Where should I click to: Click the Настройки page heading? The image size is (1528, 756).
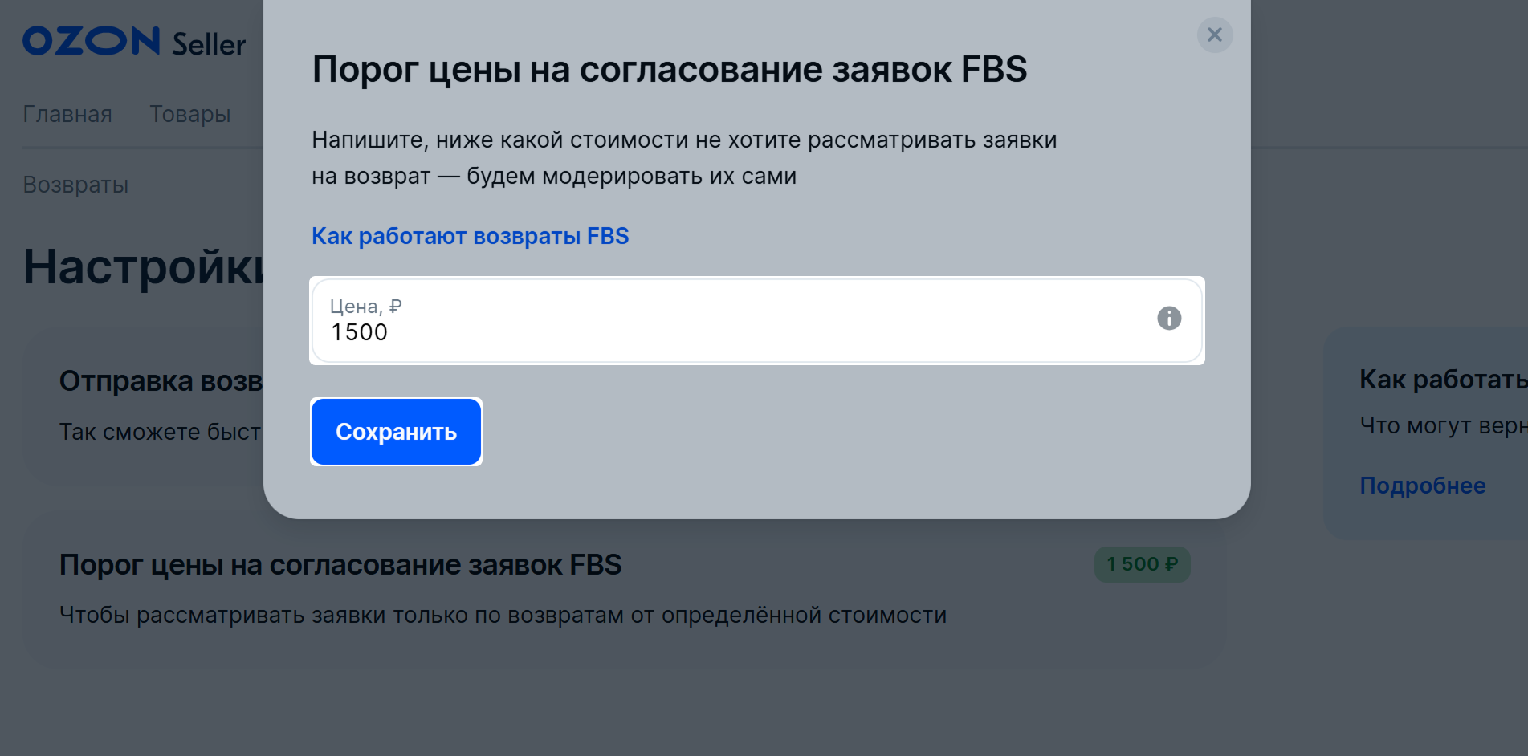coord(143,266)
